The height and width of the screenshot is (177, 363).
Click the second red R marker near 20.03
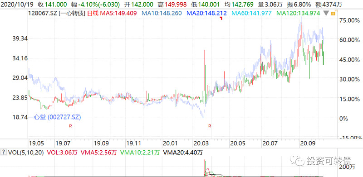210,126
